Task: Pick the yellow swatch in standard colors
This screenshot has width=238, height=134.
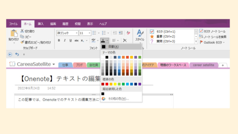Action: (115, 84)
